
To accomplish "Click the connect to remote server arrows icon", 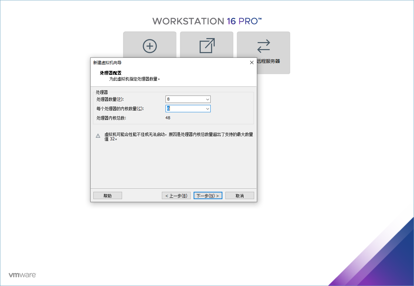I will pos(264,46).
